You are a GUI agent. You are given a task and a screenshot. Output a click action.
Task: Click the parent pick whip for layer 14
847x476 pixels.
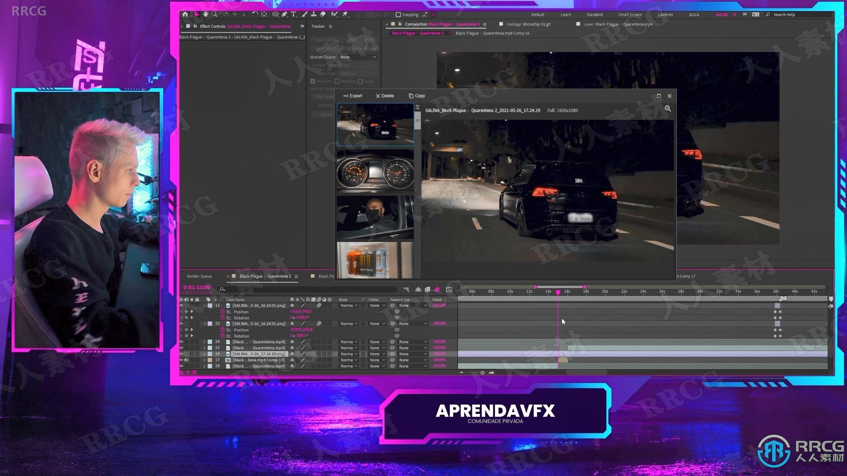pyautogui.click(x=392, y=342)
